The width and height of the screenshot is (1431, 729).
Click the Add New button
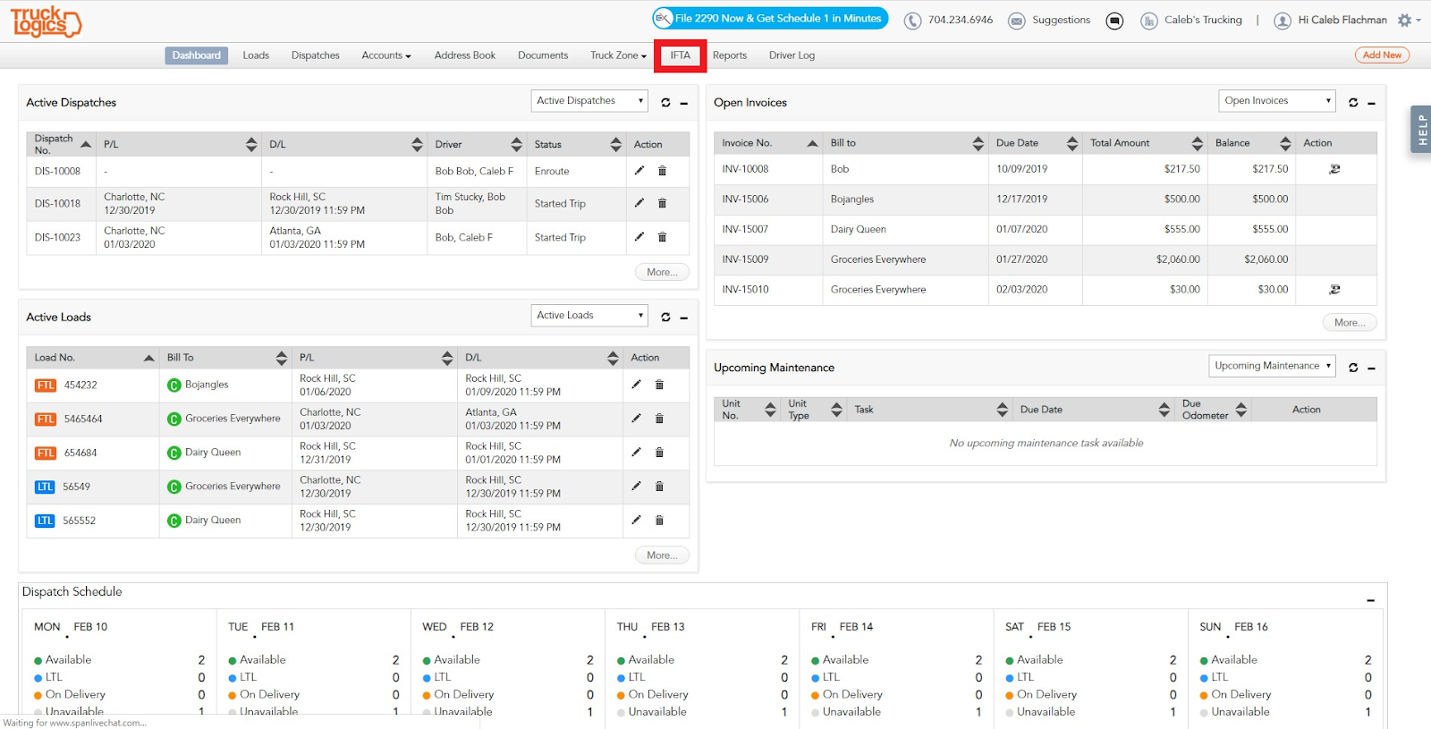point(1382,55)
